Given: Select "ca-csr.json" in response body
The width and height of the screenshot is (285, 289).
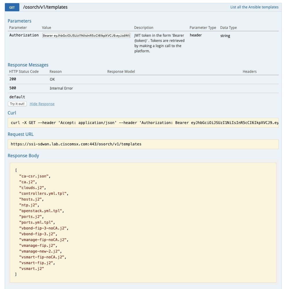Looking at the screenshot, I should point(34,176).
